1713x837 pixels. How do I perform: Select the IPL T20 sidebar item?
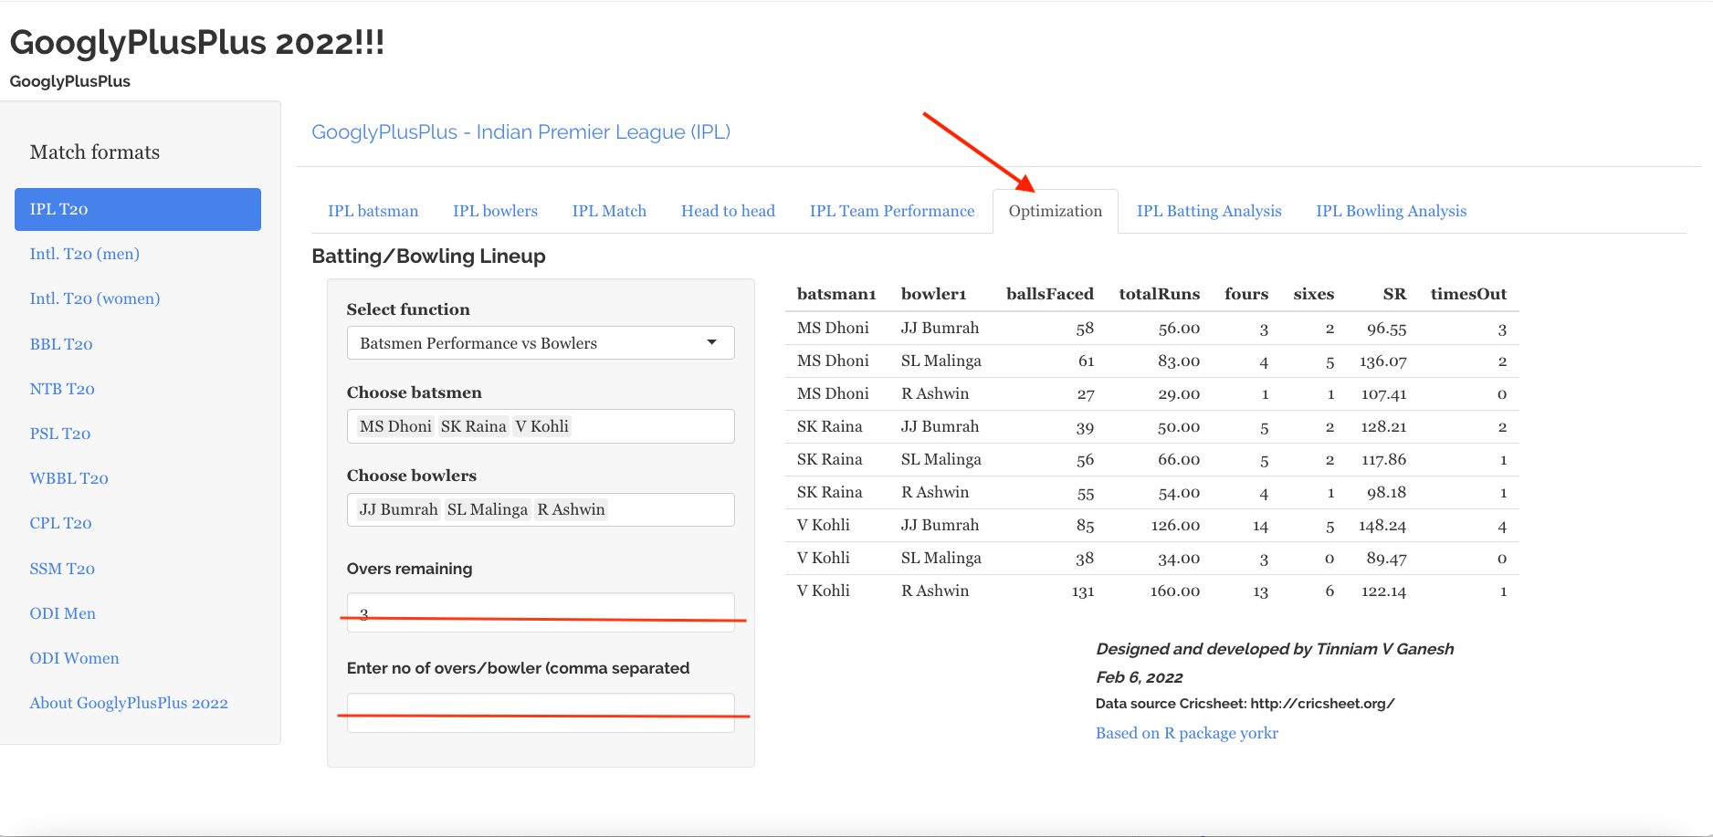tap(138, 209)
